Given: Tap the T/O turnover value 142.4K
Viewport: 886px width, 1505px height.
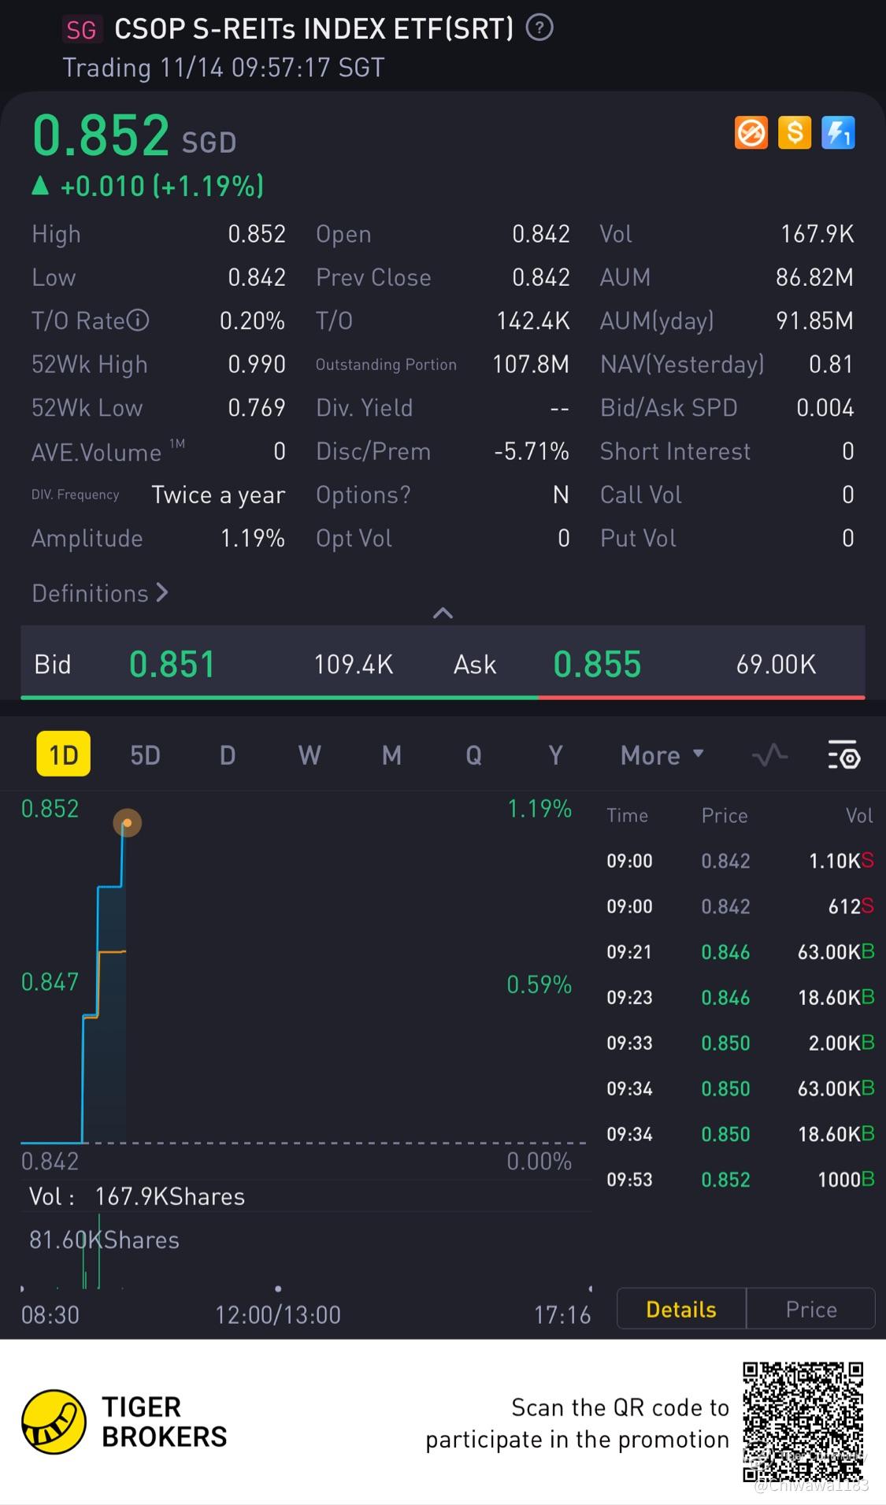Looking at the screenshot, I should [x=533, y=321].
